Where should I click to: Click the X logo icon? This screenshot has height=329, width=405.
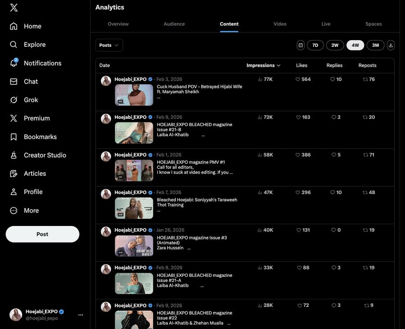[14, 8]
